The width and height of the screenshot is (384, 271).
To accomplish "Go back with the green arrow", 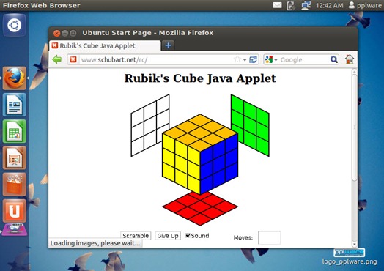I will (57, 59).
